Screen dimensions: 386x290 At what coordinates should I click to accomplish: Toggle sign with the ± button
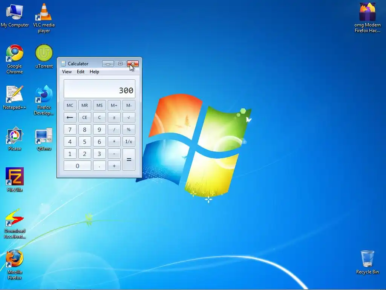[114, 117]
